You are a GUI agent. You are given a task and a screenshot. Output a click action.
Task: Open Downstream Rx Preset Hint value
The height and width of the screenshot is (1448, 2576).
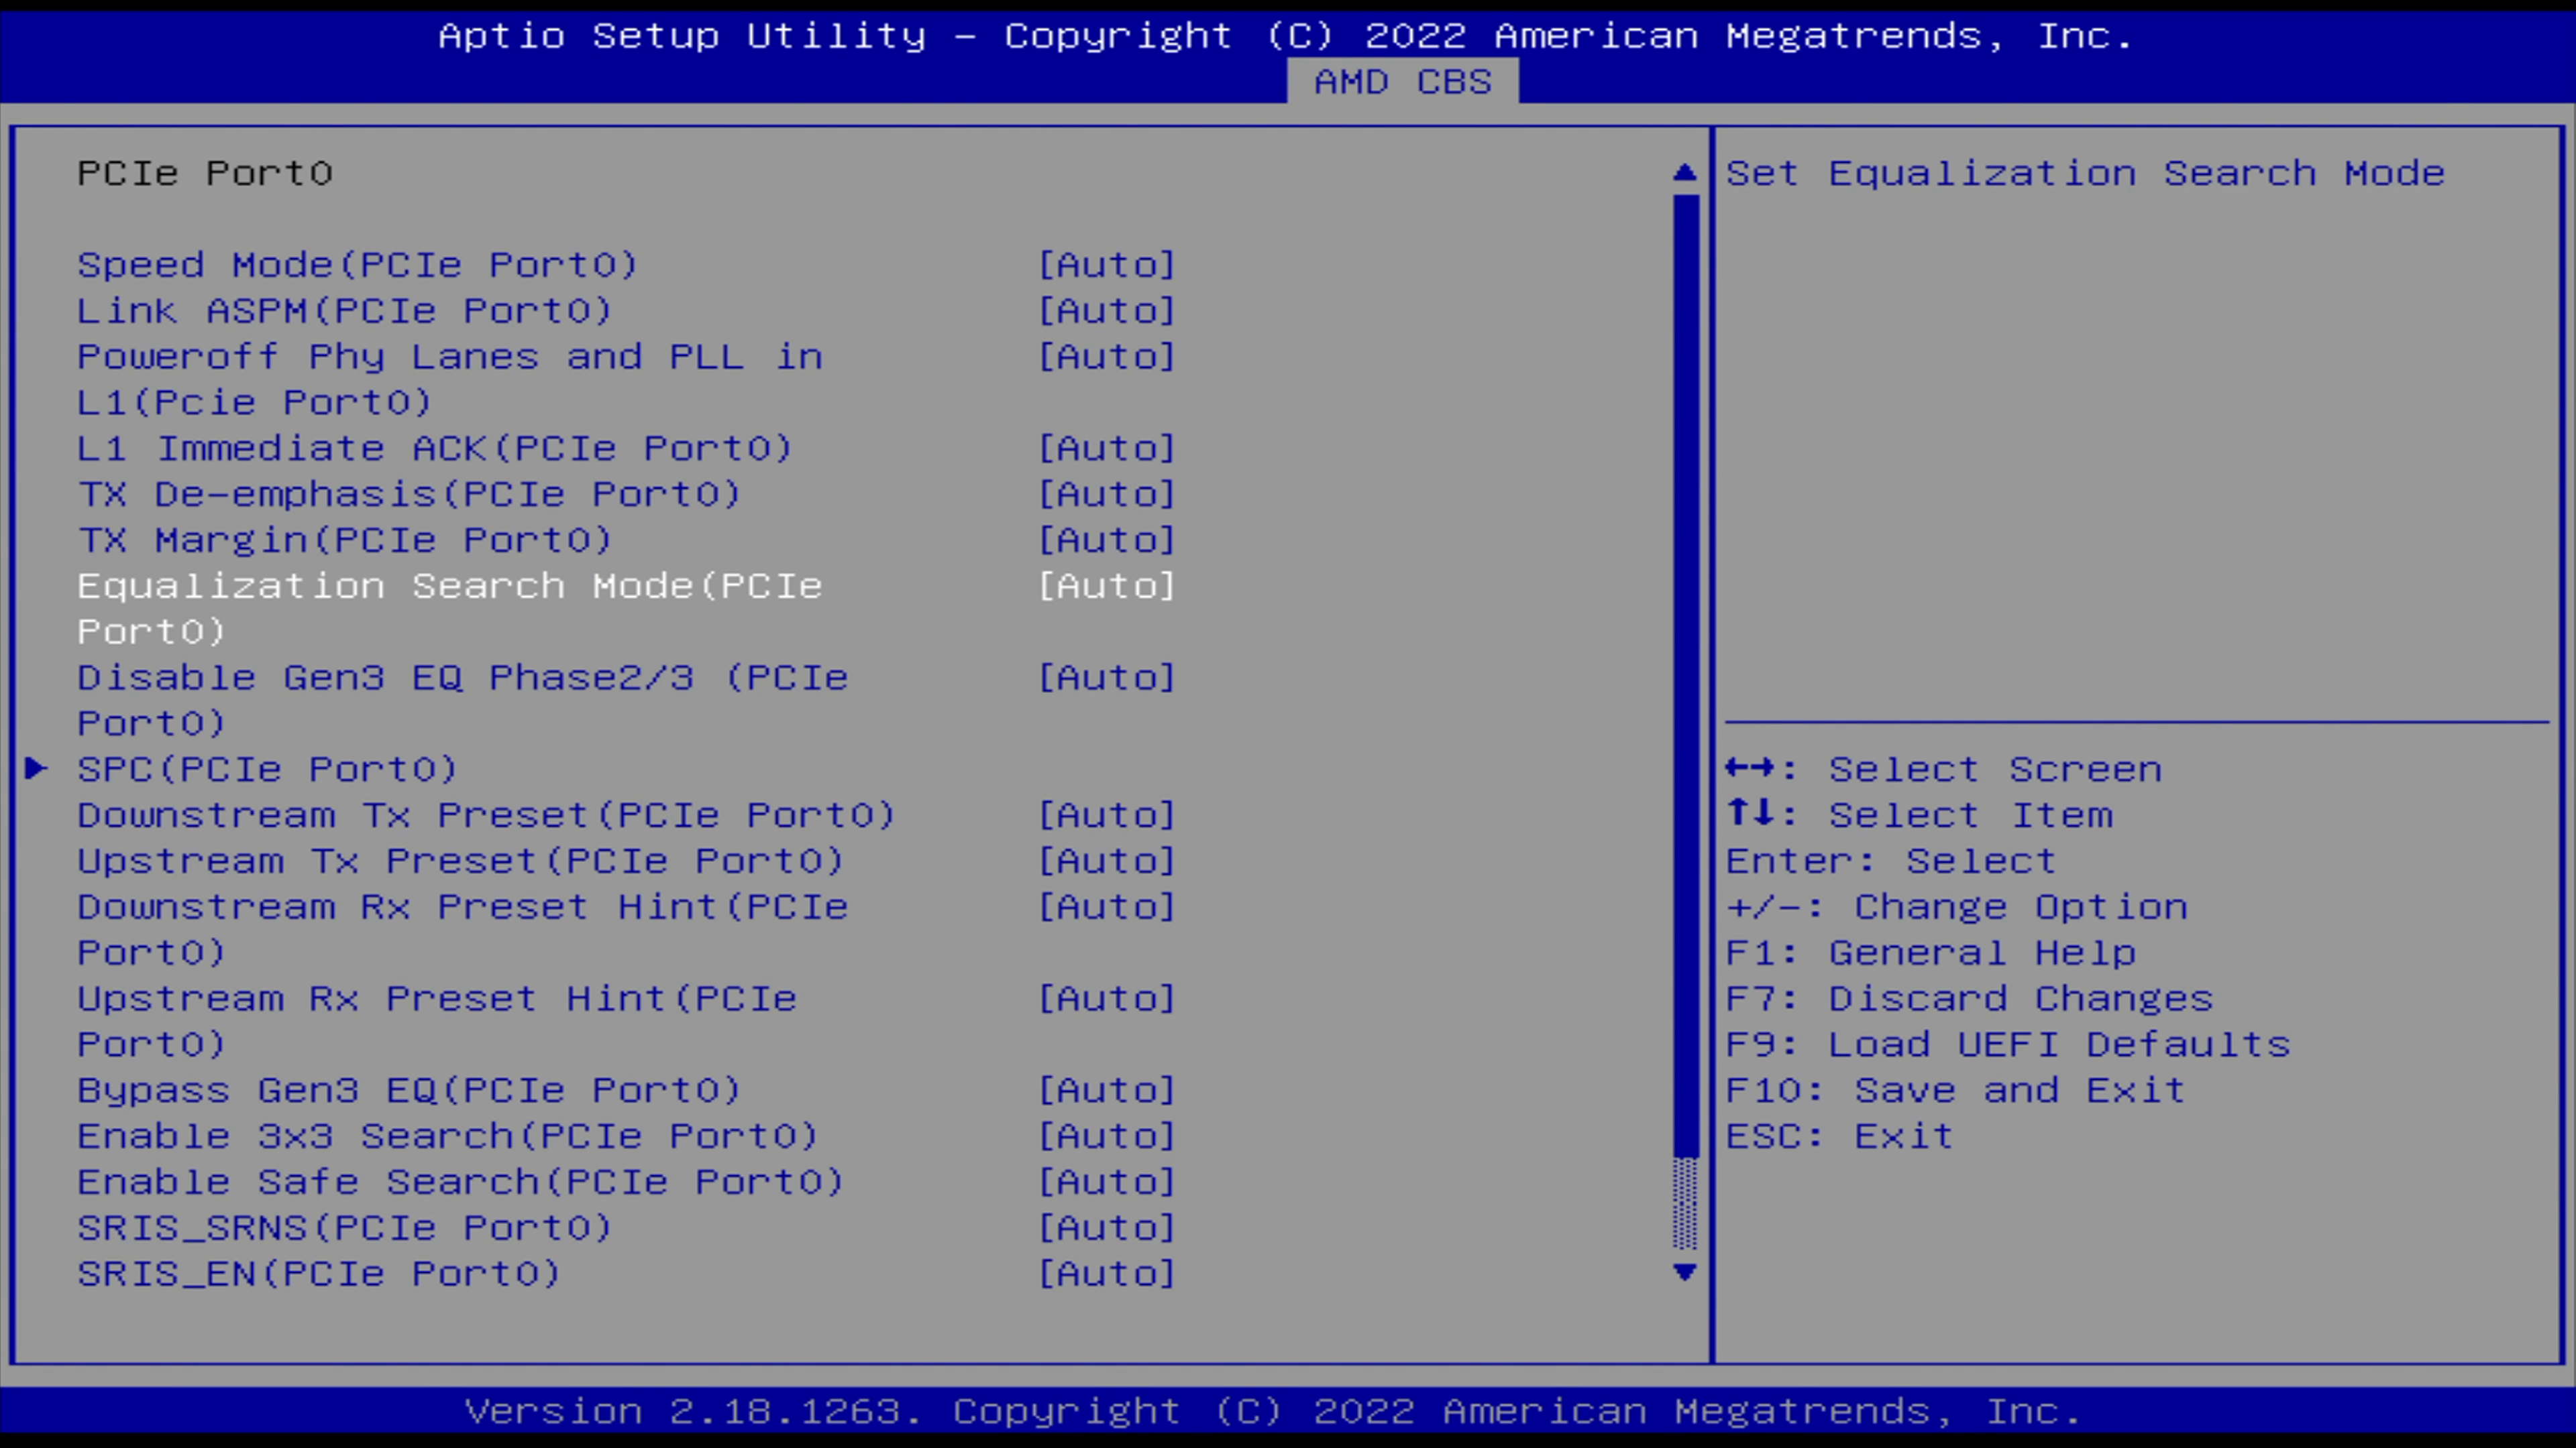1107,908
